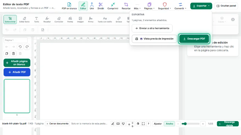Click the fingerprint icon in the status bar
The image size is (241, 135).
pyautogui.click(x=138, y=124)
